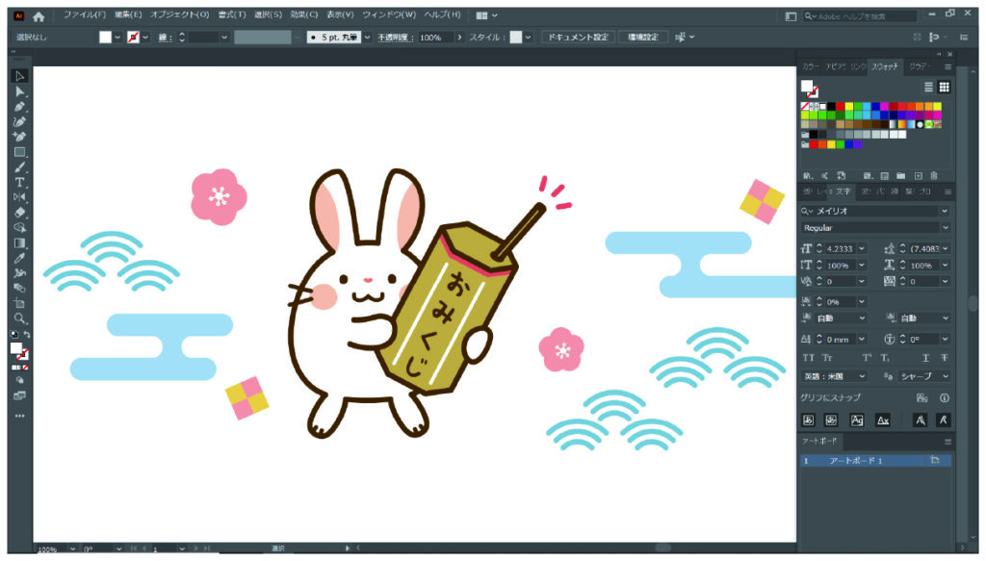Switch to the スウォッチ panel tab
The image size is (986, 561).
pos(885,66)
